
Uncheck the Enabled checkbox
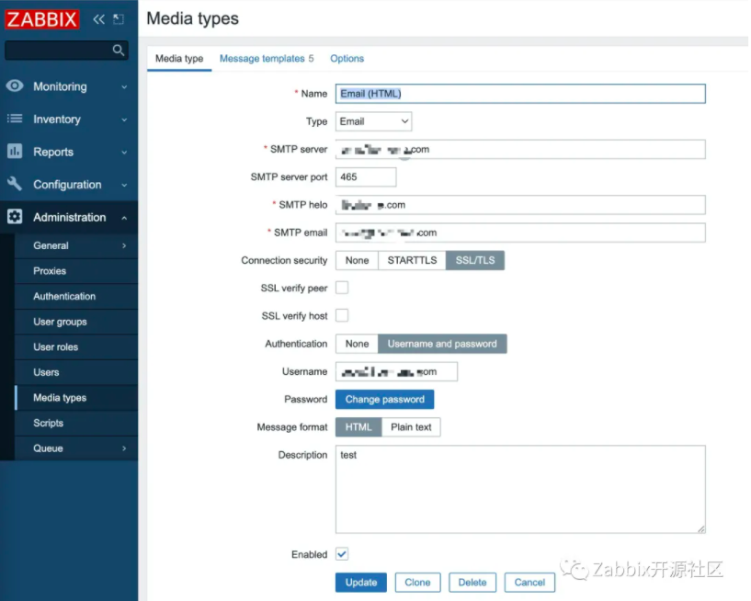342,554
